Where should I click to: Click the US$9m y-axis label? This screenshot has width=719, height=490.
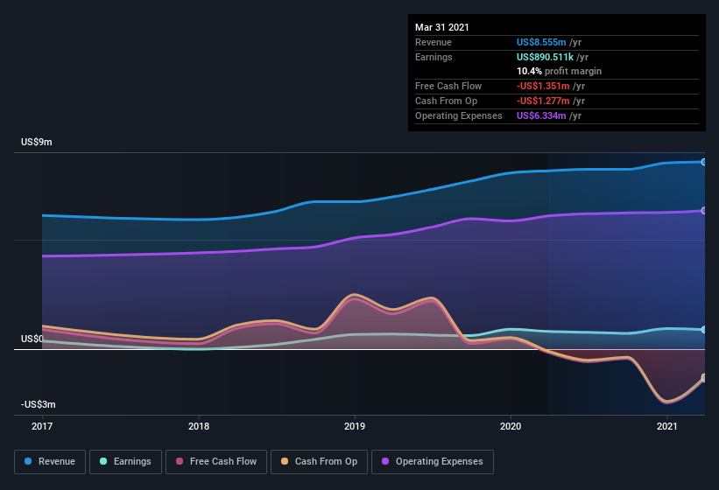tap(37, 142)
